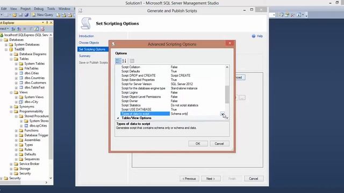Screen dimensions: 344x193
Task: Open the View menu
Action: 13,9
